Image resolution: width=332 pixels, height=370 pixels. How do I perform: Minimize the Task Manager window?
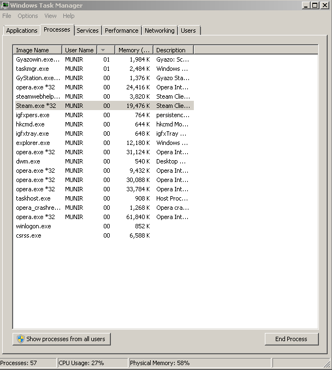(306, 5)
